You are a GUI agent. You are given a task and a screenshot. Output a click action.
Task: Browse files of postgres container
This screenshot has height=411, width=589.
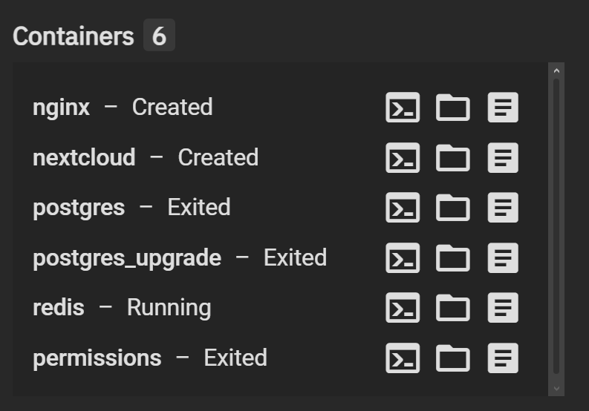click(453, 208)
